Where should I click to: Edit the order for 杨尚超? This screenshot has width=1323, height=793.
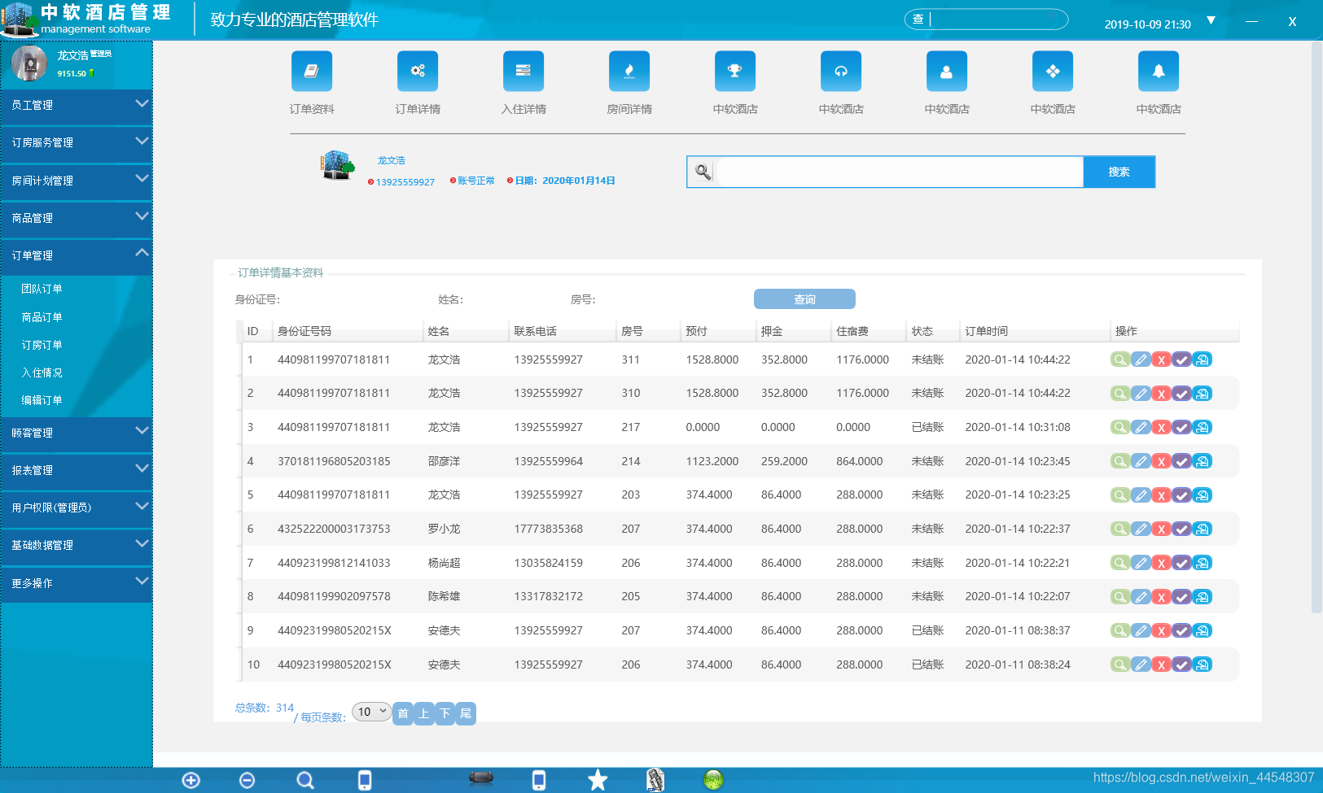pyautogui.click(x=1141, y=563)
